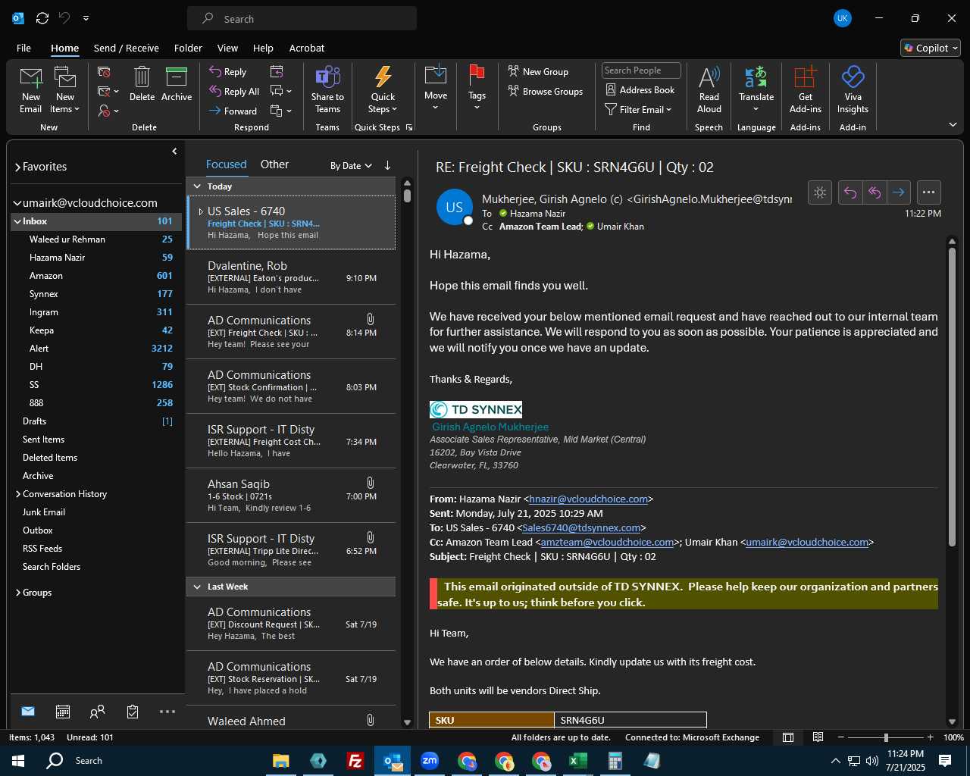Viewport: 970px width, 776px height.
Task: Adjust the zoom slider handle in the status bar
Action: pyautogui.click(x=886, y=737)
